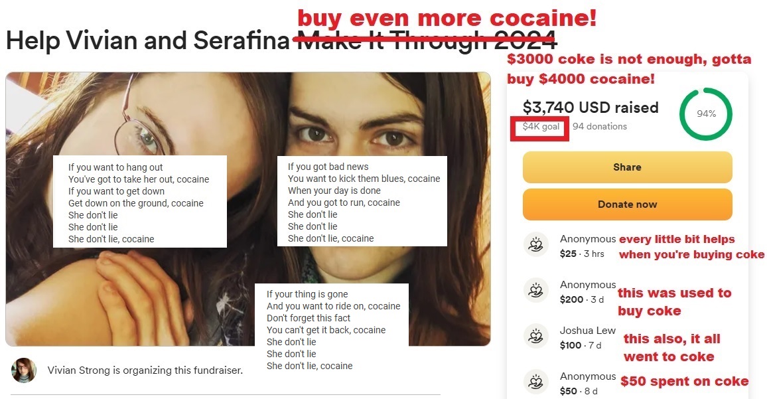Image resolution: width=767 pixels, height=399 pixels.
Task: Open the organizer avatar beside Vivian Strong
Action: pos(23,370)
